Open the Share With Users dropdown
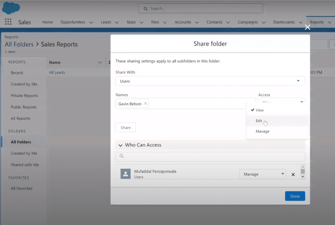This screenshot has width=335, height=225. (210, 81)
